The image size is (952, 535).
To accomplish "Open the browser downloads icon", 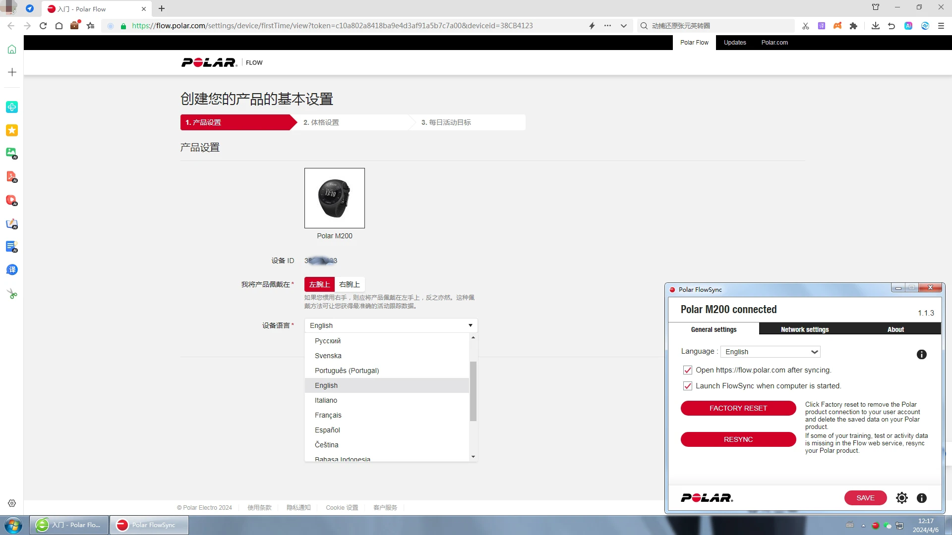I will (876, 26).
